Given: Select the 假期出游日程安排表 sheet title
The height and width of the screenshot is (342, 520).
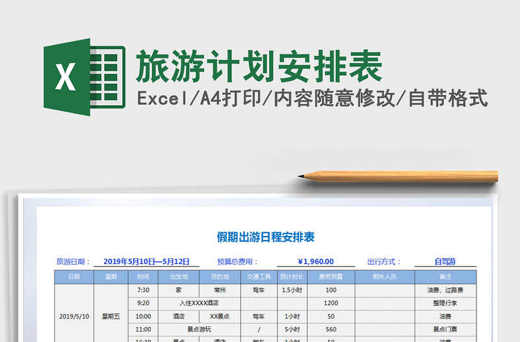Looking at the screenshot, I should [265, 237].
